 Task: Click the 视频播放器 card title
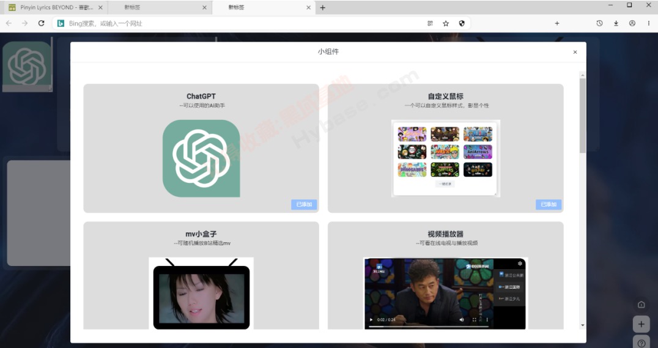pos(445,234)
